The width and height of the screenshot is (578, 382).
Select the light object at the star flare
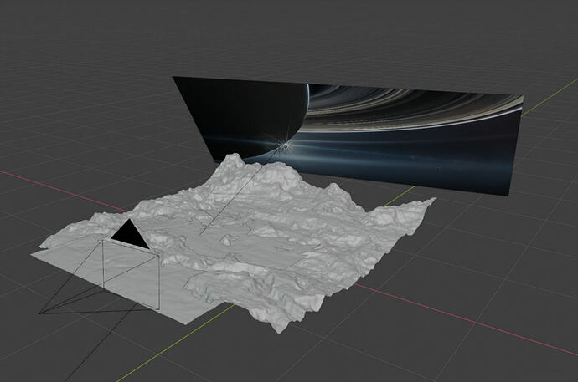[285, 146]
